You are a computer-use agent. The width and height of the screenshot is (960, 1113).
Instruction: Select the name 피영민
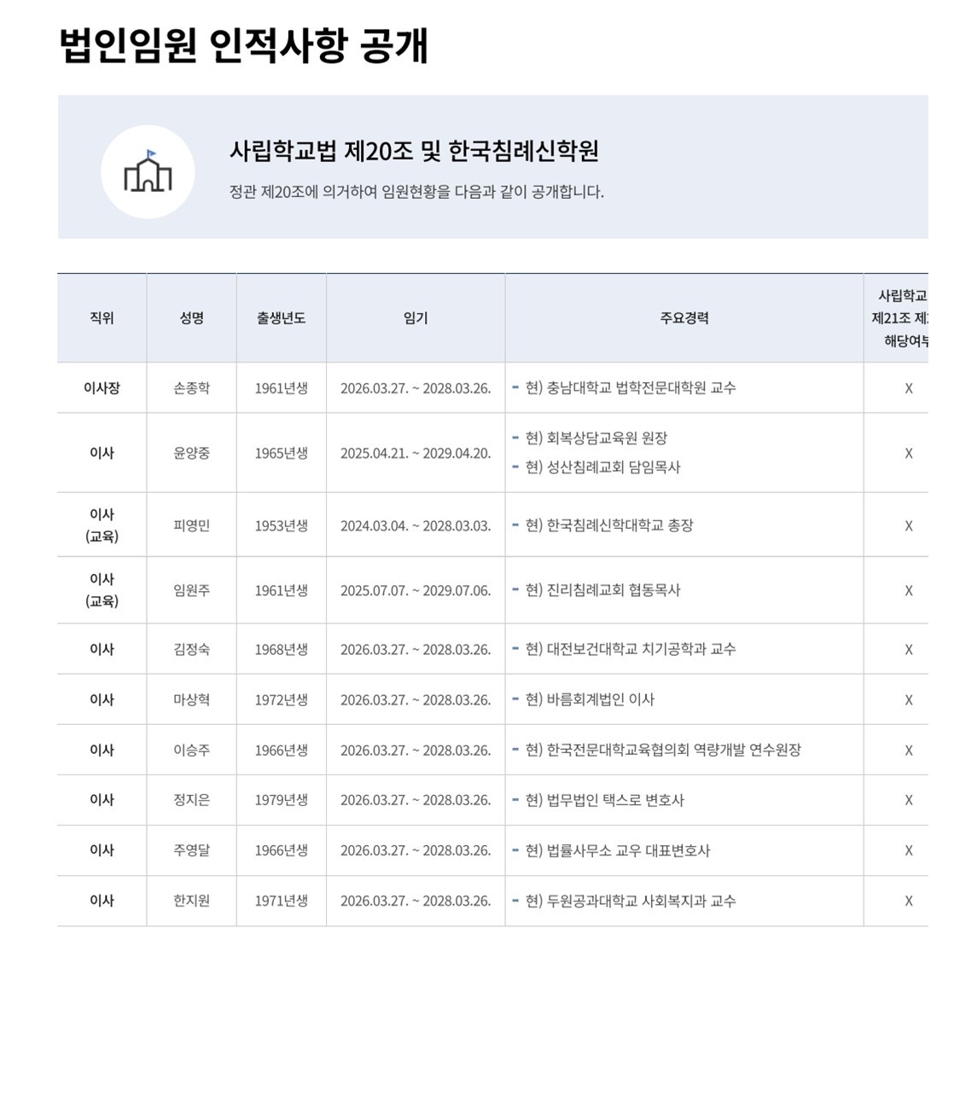click(191, 525)
